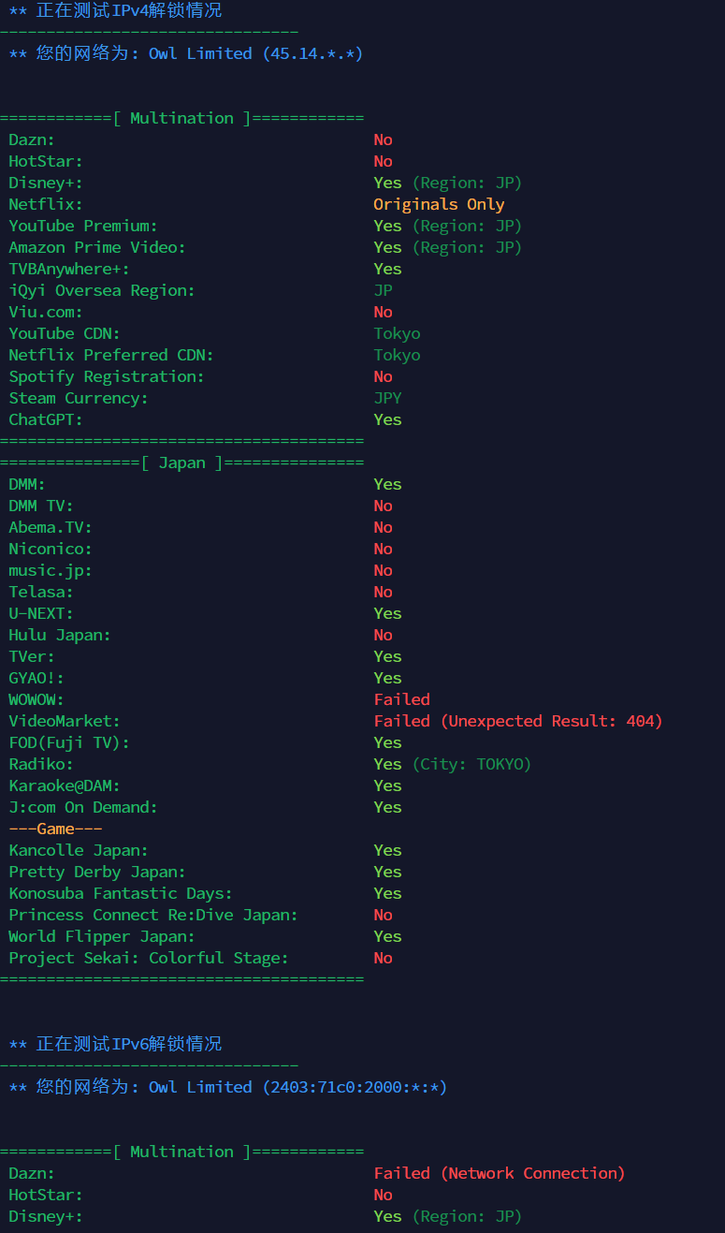Click the Dazn label in IPv4 results
This screenshot has width=725, height=1233.
pos(32,139)
